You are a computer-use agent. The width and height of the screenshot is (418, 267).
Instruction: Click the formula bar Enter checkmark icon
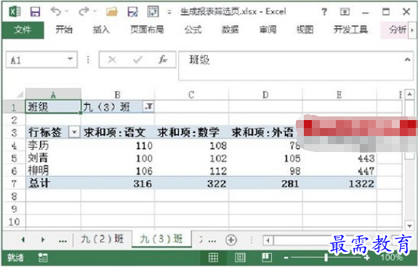pyautogui.click(x=137, y=60)
